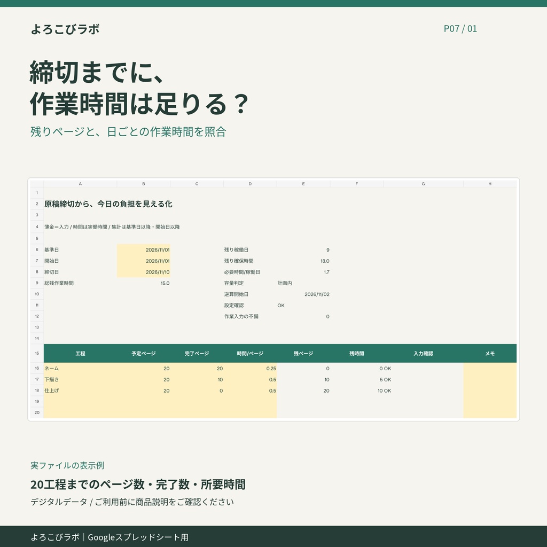
Task: Select row 20 number header
Action: pyautogui.click(x=37, y=412)
